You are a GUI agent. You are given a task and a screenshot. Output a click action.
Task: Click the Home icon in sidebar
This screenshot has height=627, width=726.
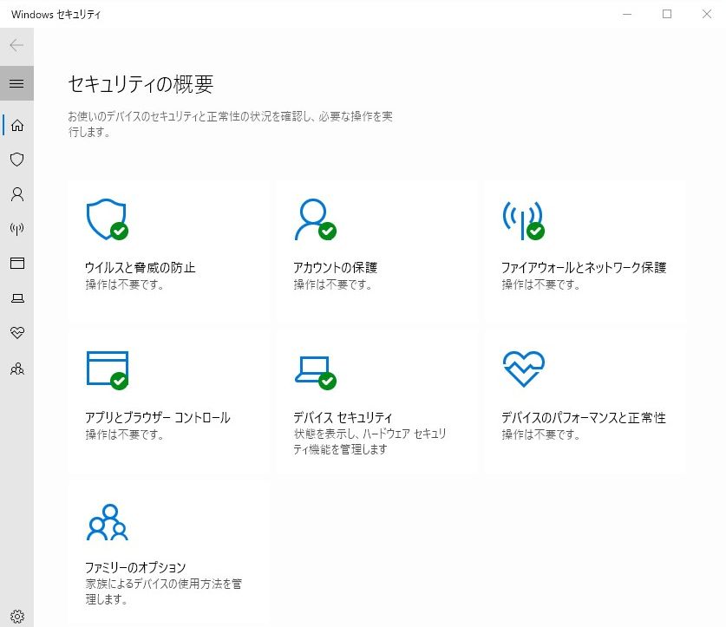(16, 125)
